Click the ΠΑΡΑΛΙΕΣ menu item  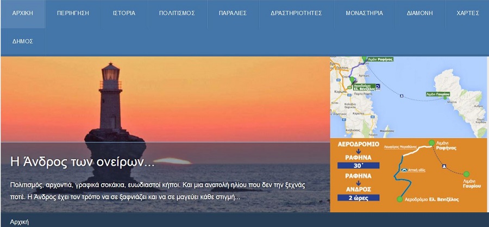click(x=233, y=14)
